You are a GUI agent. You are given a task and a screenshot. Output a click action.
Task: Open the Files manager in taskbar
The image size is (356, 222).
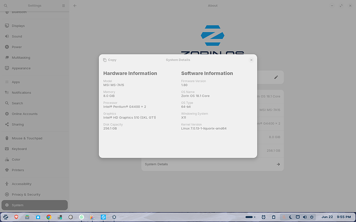point(27,217)
